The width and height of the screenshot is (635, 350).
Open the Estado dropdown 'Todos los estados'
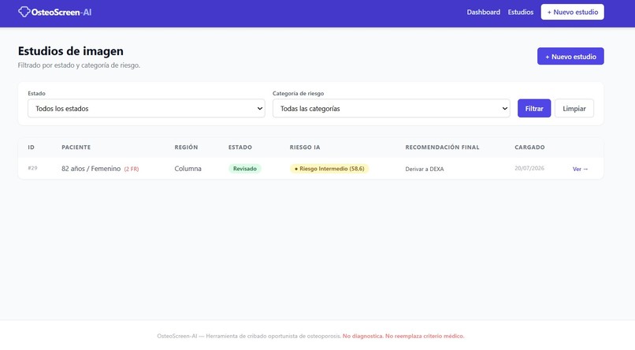coord(147,109)
